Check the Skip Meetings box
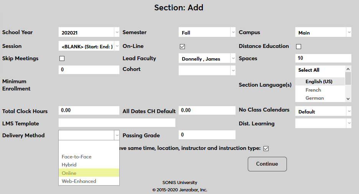The width and height of the screenshot is (359, 194). pos(62,59)
